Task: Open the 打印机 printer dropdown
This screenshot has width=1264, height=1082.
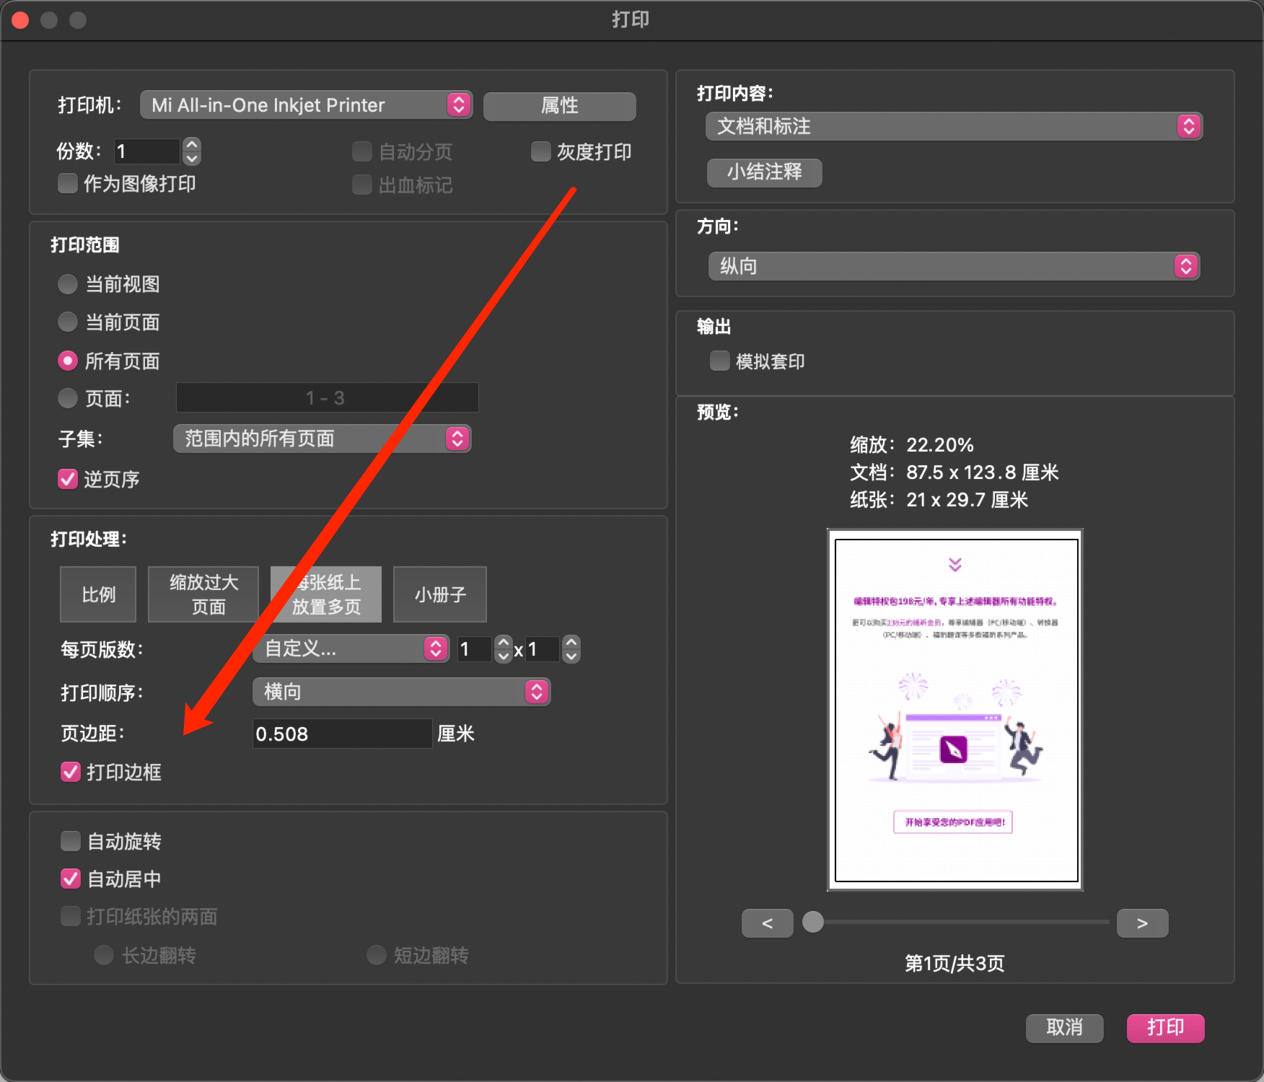Action: click(306, 105)
